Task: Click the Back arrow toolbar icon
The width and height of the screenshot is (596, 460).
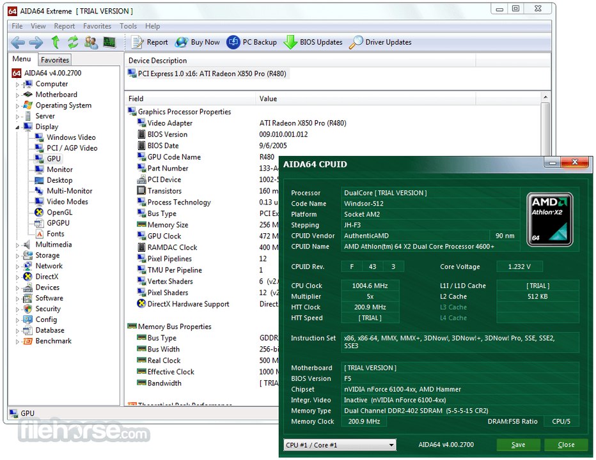Action: coord(17,42)
